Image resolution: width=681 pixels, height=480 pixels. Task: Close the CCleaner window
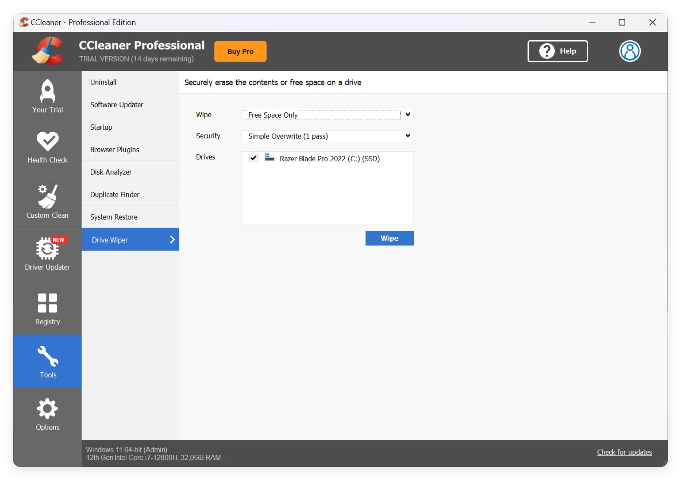652,22
